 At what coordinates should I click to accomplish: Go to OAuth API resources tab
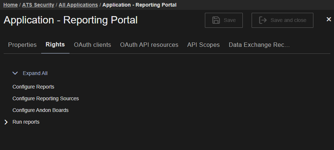point(149,45)
